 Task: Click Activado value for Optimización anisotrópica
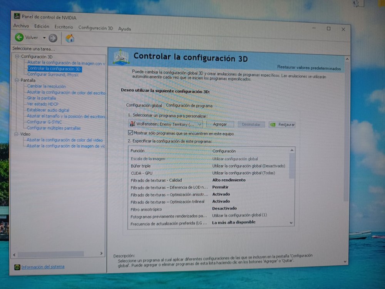click(x=221, y=194)
